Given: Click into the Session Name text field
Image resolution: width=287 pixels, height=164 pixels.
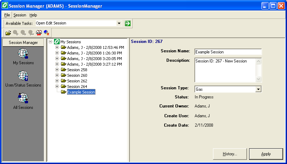Looking at the screenshot, I should (228, 52).
